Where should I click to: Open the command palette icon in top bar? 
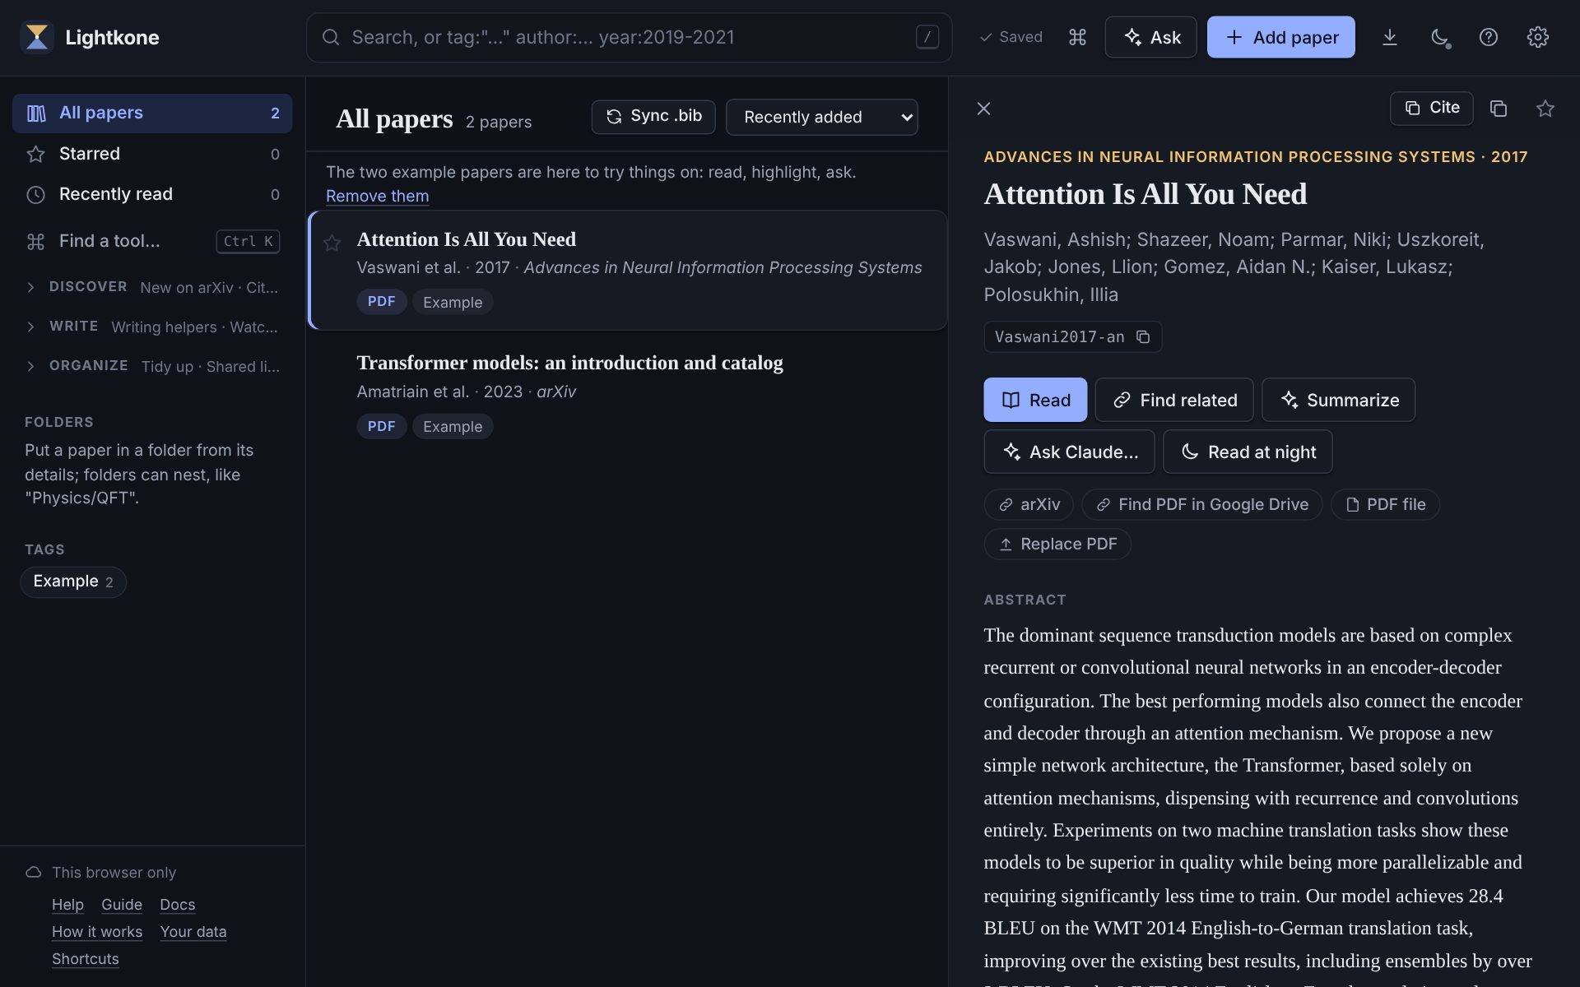[x=1077, y=37]
